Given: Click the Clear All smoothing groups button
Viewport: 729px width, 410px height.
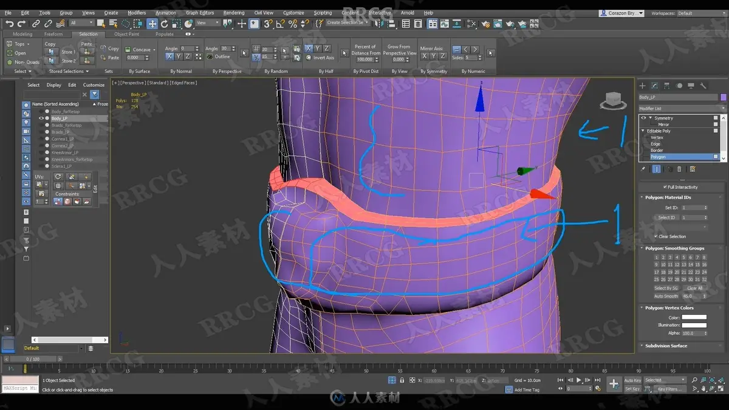Looking at the screenshot, I should (694, 288).
